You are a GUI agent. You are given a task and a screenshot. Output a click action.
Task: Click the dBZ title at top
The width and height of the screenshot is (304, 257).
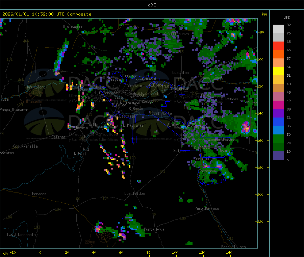152,5
